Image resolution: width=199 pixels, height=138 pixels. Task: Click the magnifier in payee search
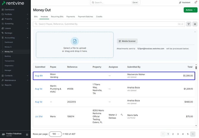[36, 24]
